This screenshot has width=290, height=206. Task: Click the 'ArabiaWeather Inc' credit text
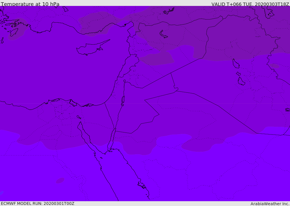[270, 204]
